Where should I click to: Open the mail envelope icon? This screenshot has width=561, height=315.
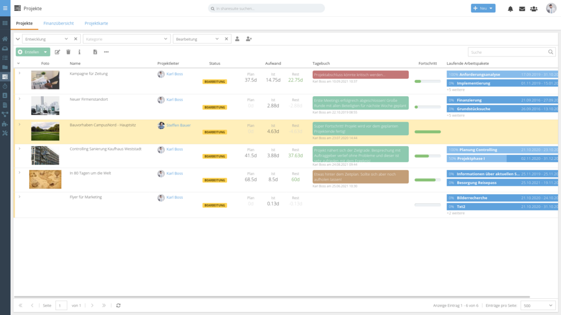click(522, 8)
